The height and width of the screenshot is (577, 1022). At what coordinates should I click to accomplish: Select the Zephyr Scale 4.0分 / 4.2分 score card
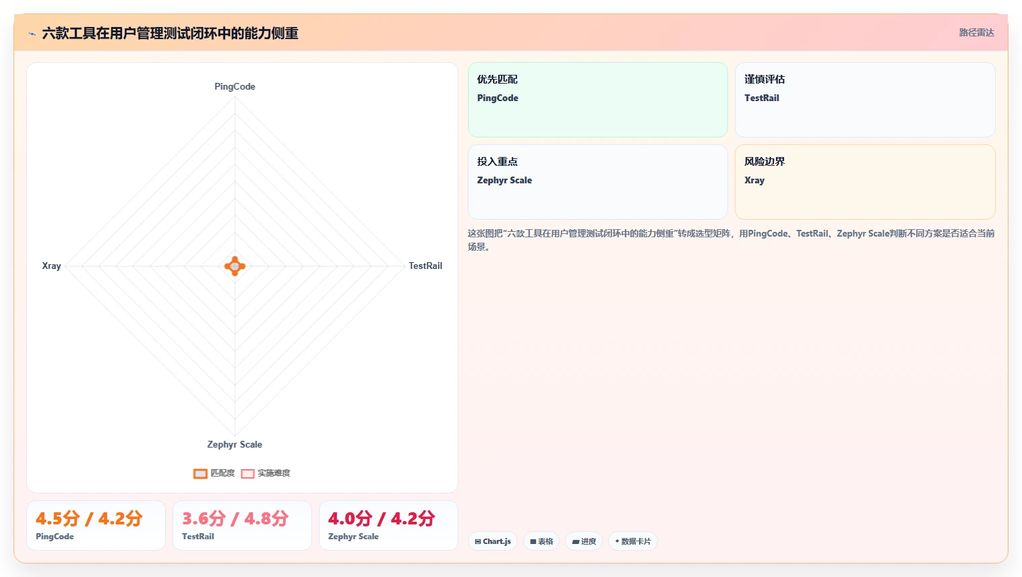[388, 525]
